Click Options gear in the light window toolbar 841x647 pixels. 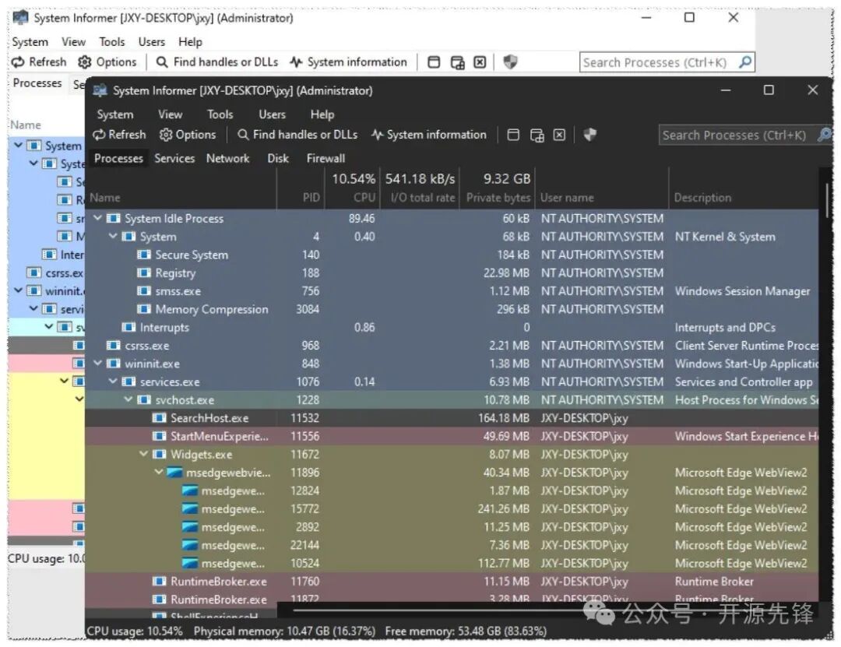pos(107,62)
